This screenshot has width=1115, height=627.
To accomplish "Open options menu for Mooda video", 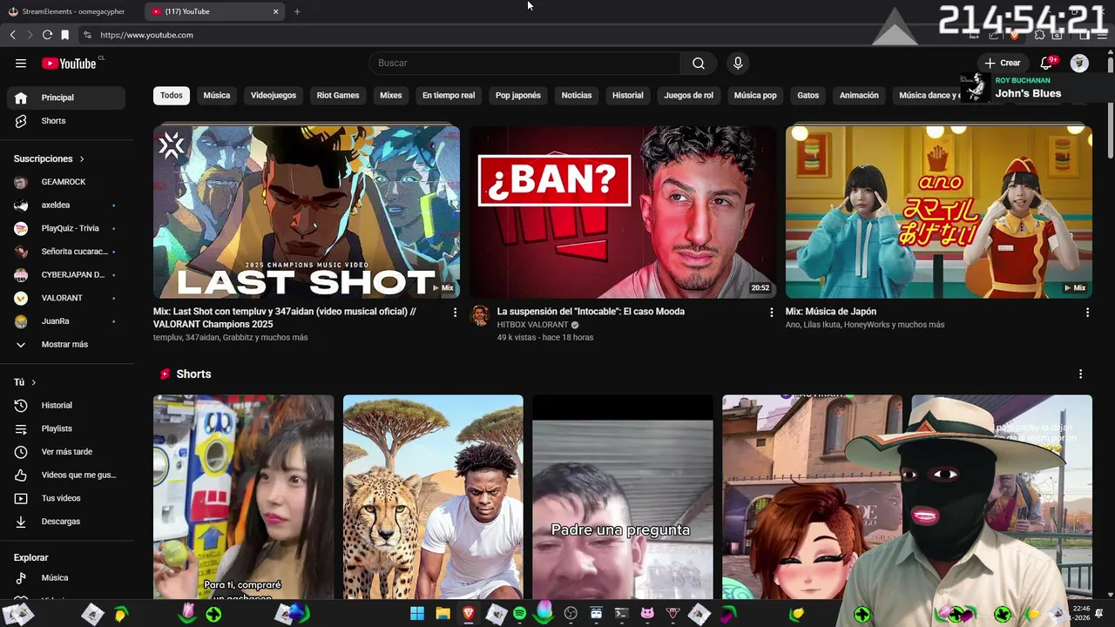I will pyautogui.click(x=771, y=312).
